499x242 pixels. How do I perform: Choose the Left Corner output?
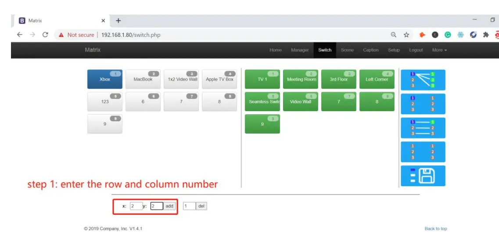(377, 79)
